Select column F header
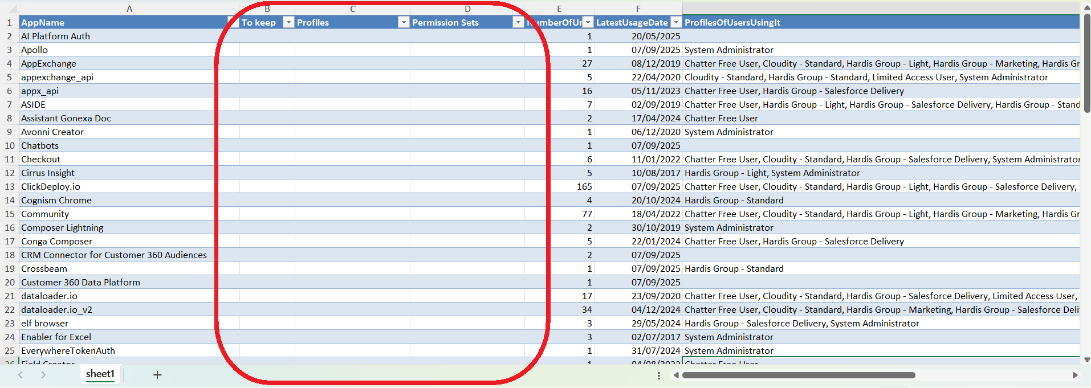Screen dimensions: 1091x388 638,9
